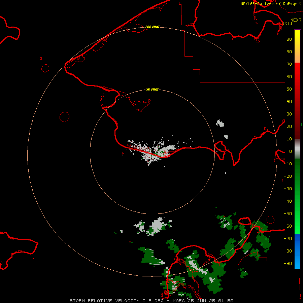Click the "100 NMI" range ring label
The image size is (303, 303).
152,27
